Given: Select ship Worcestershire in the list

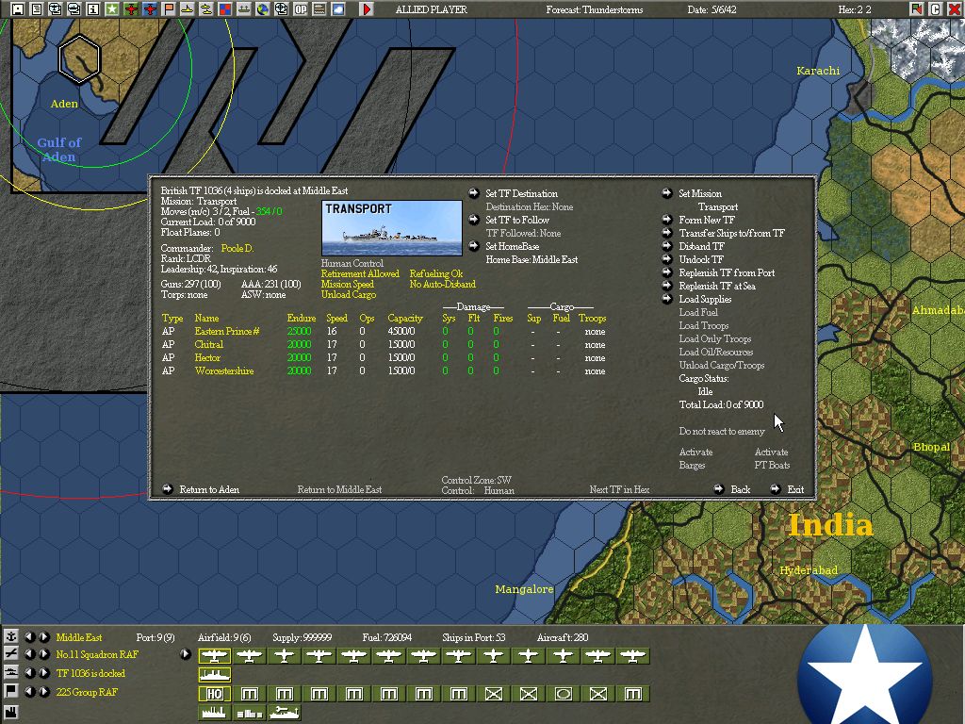Looking at the screenshot, I should click(x=224, y=370).
